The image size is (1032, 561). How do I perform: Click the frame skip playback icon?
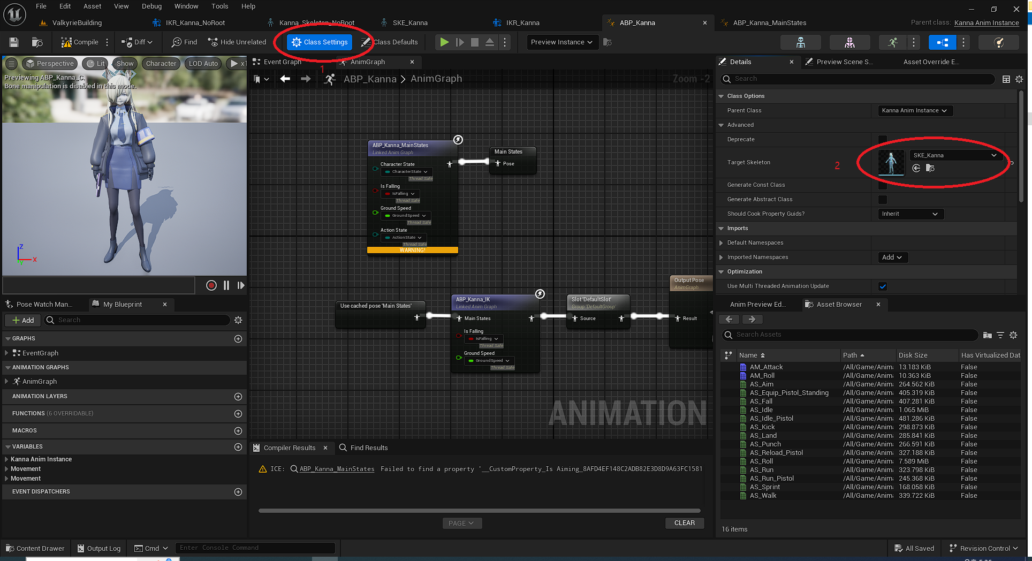(459, 42)
